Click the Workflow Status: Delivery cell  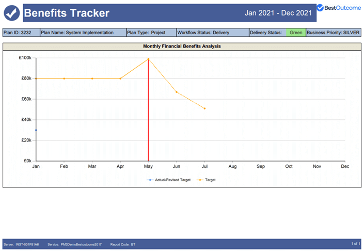click(213, 33)
